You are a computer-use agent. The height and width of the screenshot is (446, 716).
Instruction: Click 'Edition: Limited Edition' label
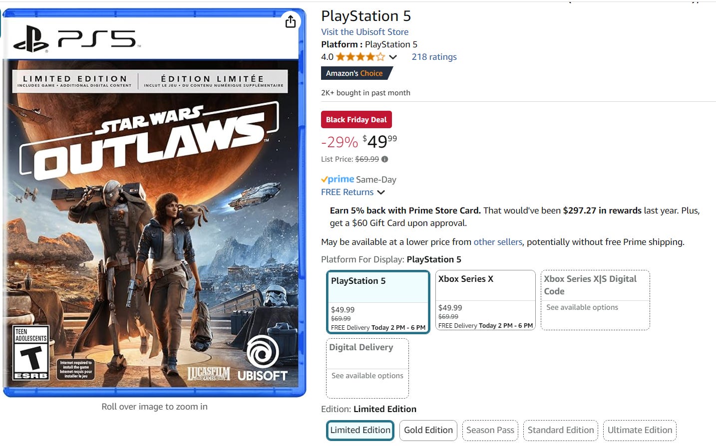tap(368, 409)
